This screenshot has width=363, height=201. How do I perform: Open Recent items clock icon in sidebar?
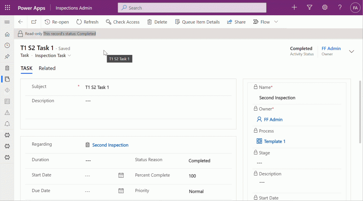(7, 45)
